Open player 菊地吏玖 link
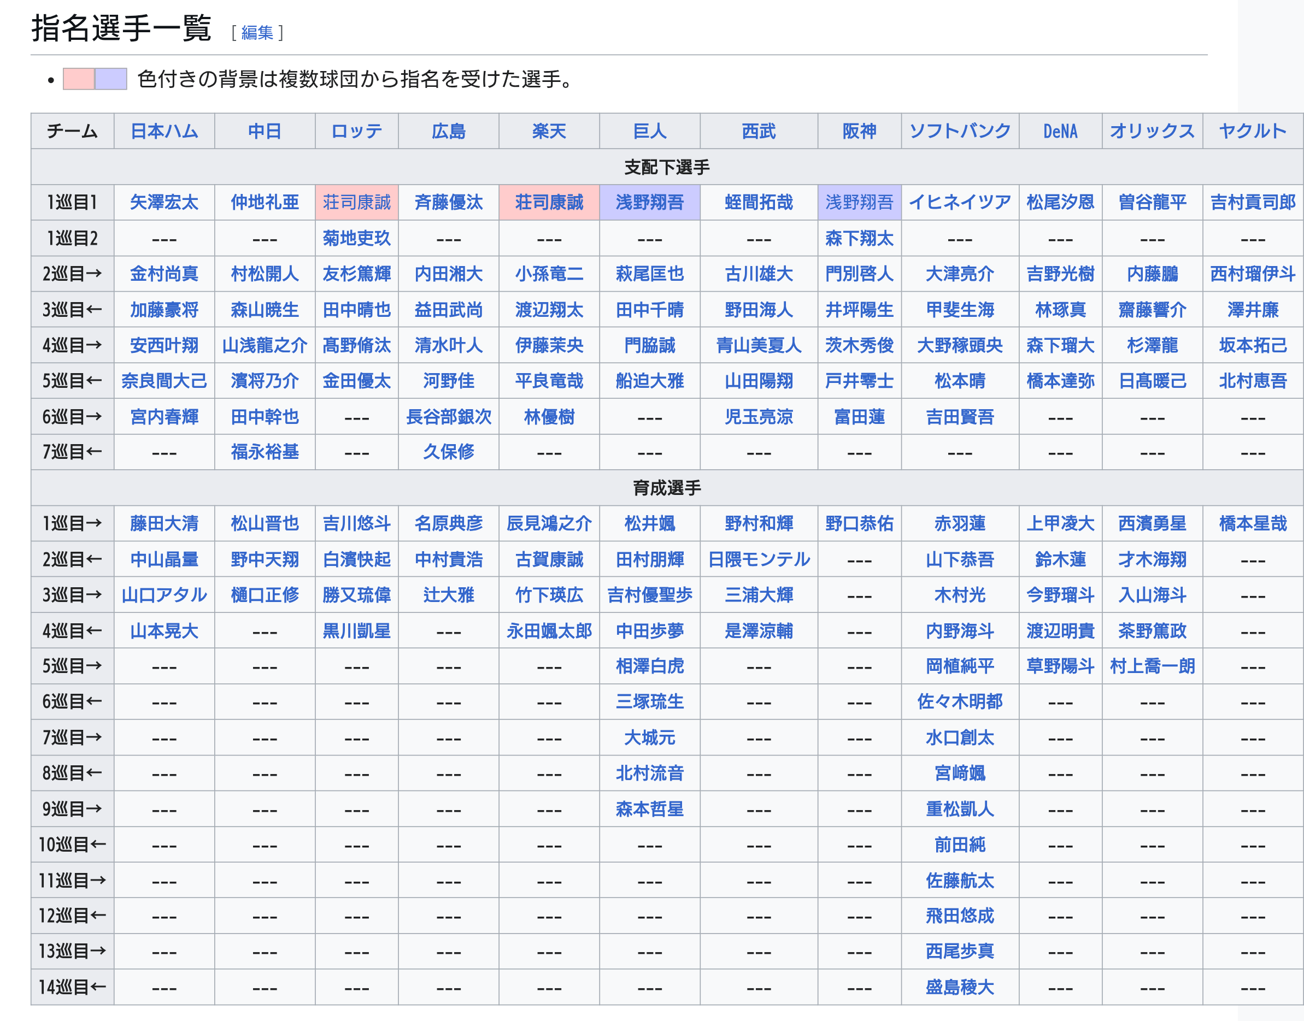 tap(356, 238)
